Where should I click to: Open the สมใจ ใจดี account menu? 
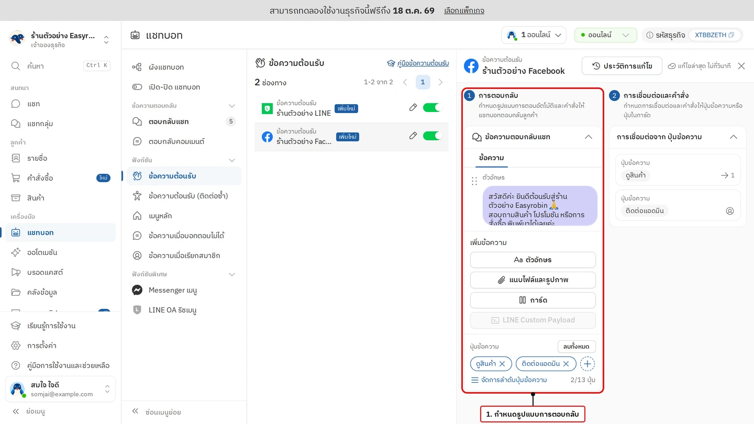(x=60, y=389)
